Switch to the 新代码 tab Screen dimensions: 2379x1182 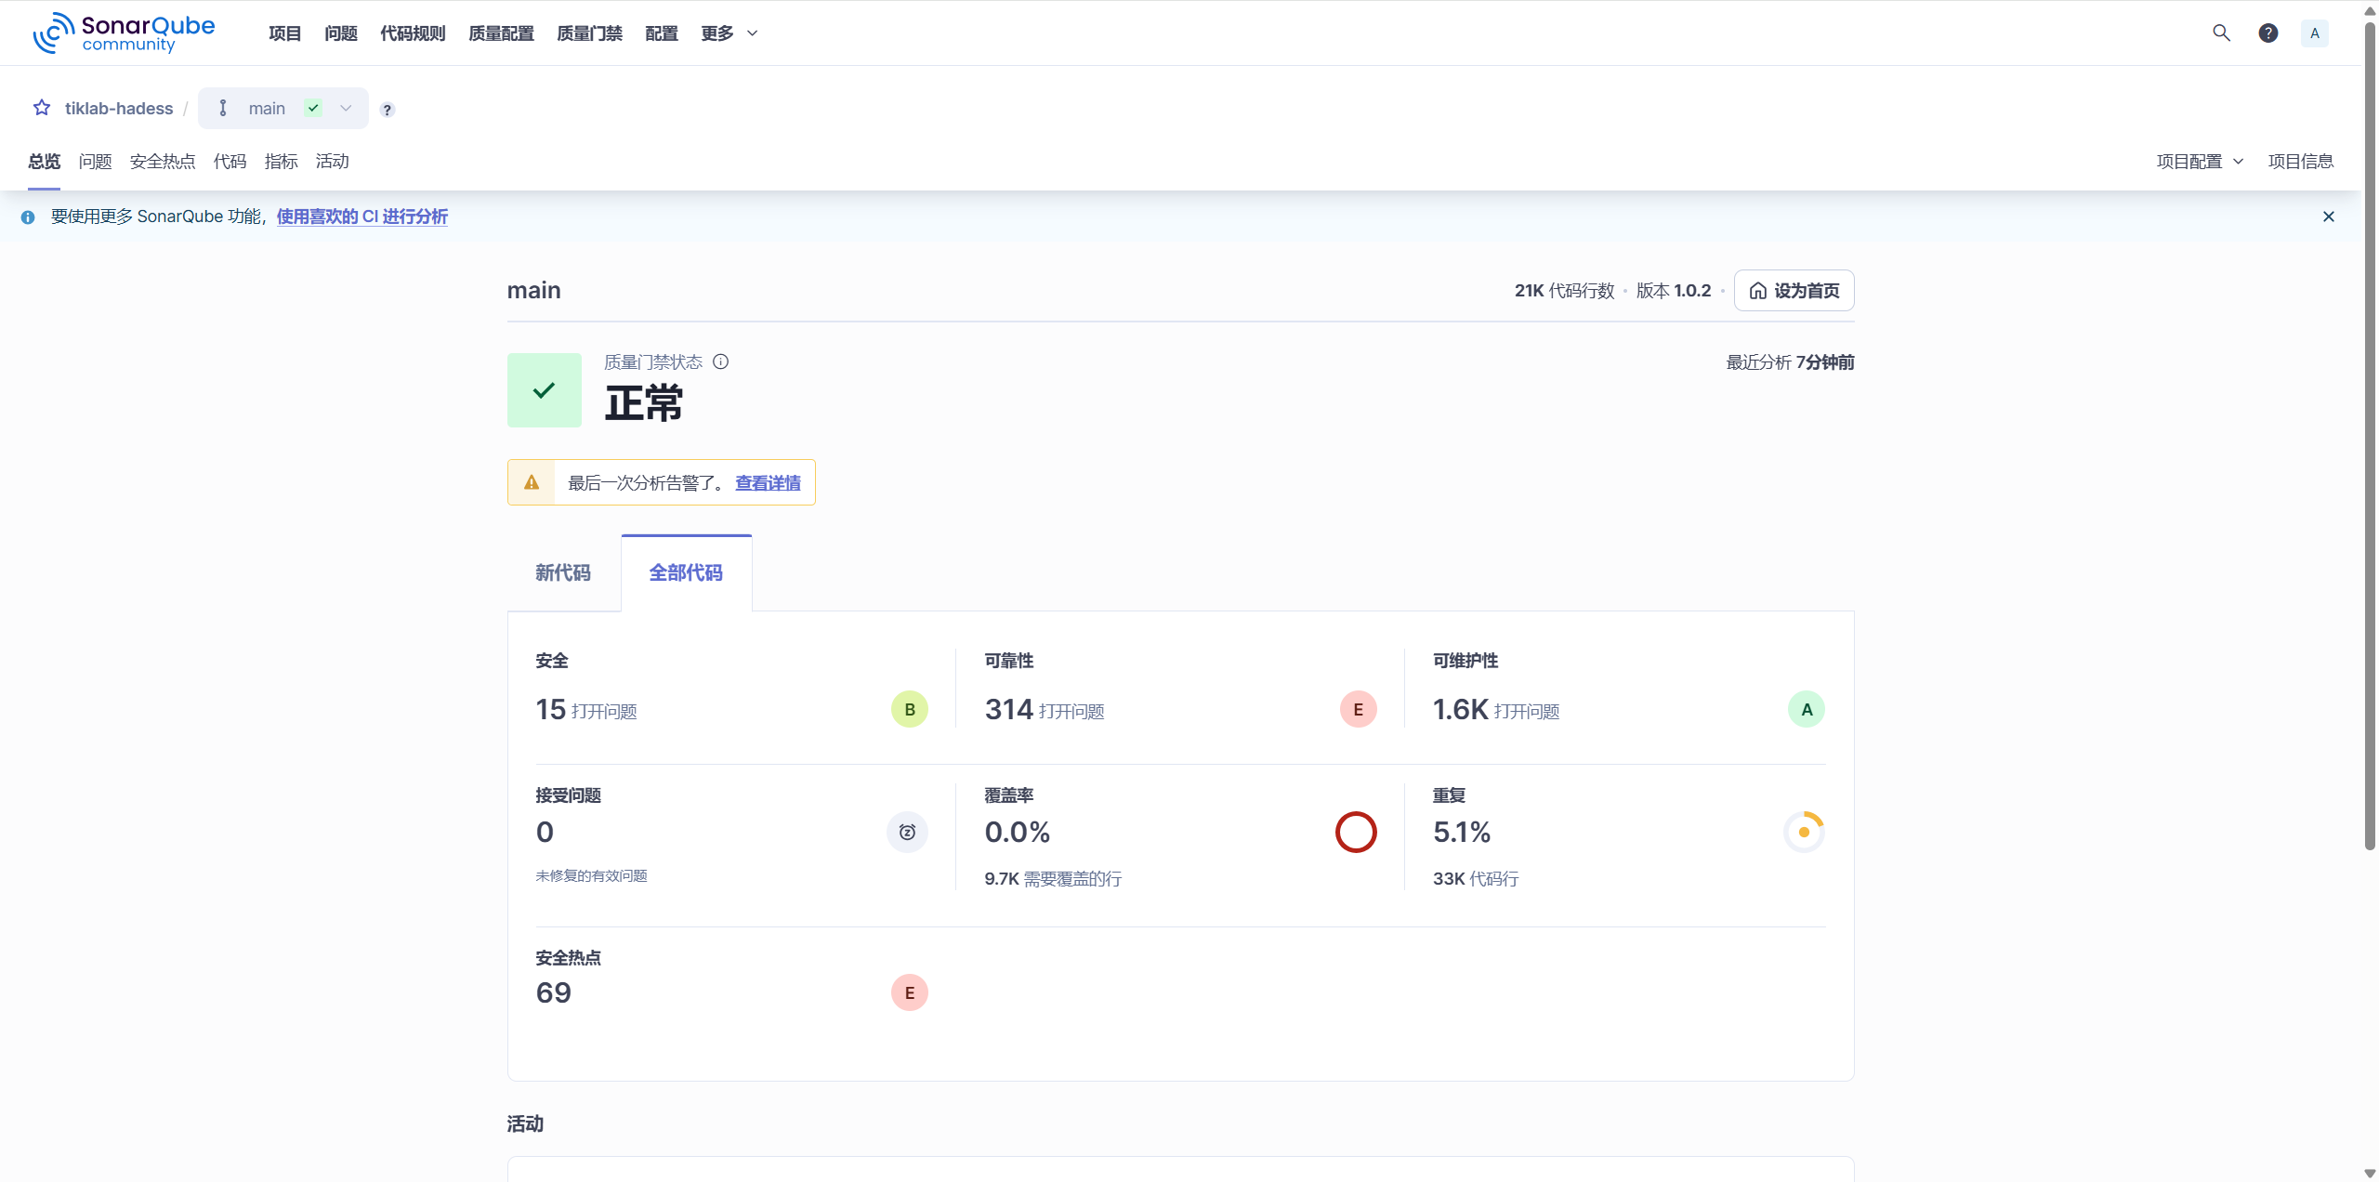click(x=563, y=572)
